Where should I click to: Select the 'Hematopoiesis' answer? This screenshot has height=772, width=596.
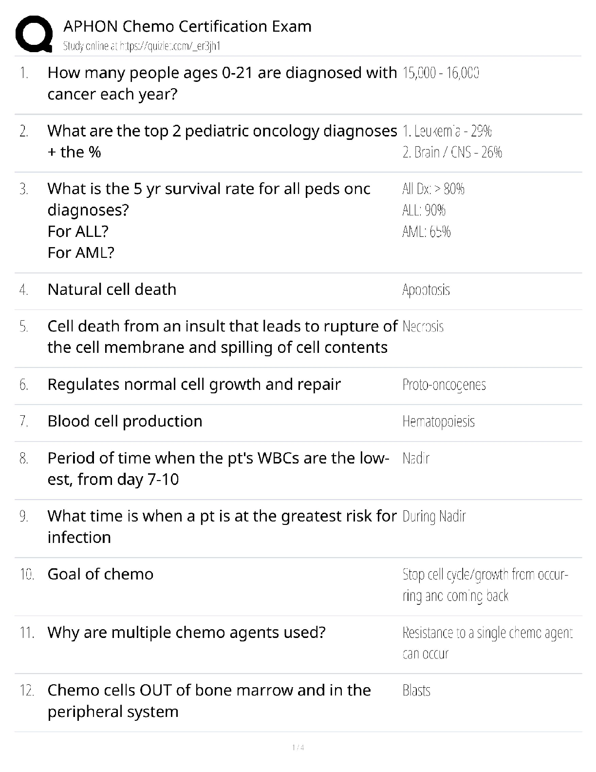coord(438,422)
